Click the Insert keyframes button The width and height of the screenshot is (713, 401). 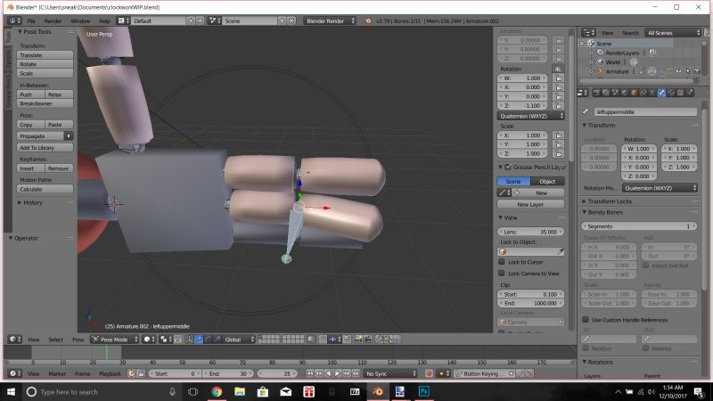click(x=30, y=168)
